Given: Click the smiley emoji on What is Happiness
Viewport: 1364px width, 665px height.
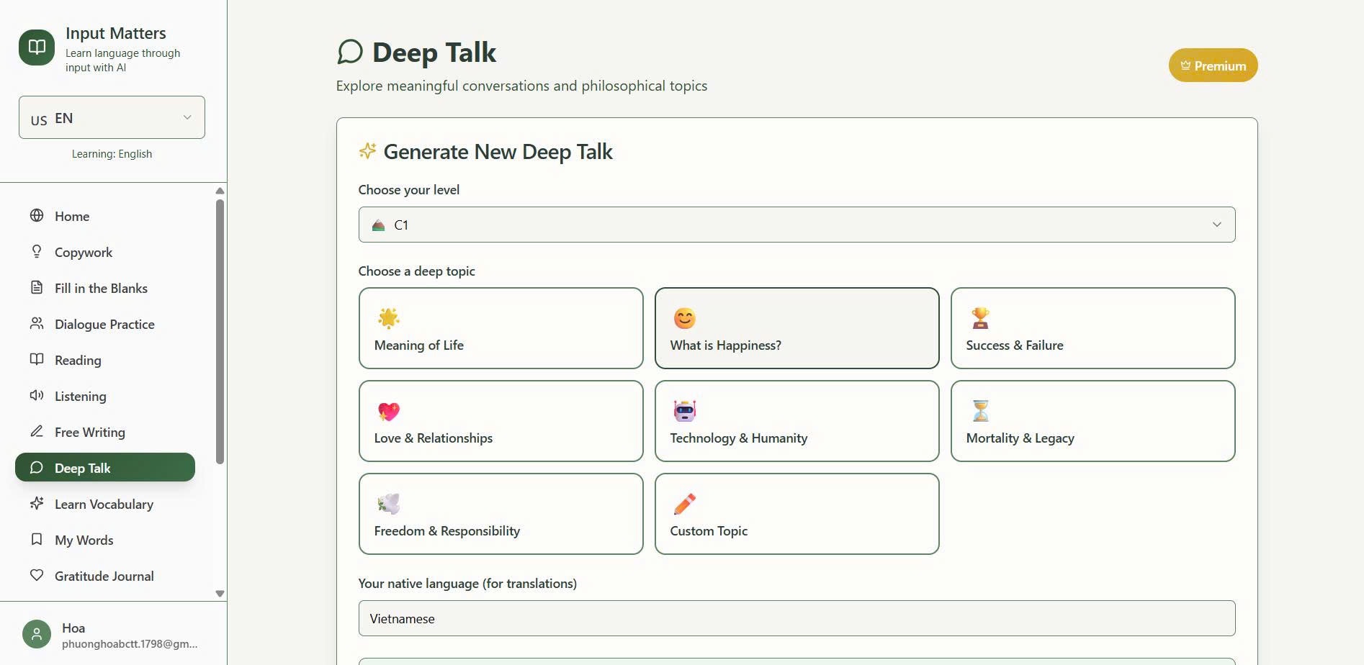Looking at the screenshot, I should point(685,318).
